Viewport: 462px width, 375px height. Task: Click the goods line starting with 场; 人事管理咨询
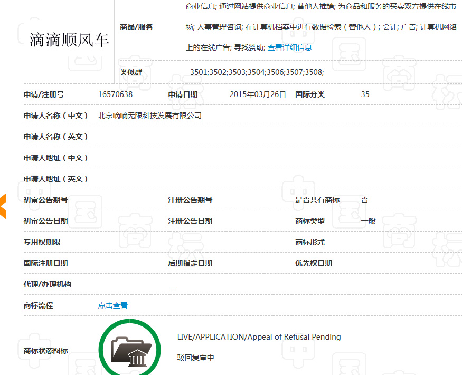point(321,27)
